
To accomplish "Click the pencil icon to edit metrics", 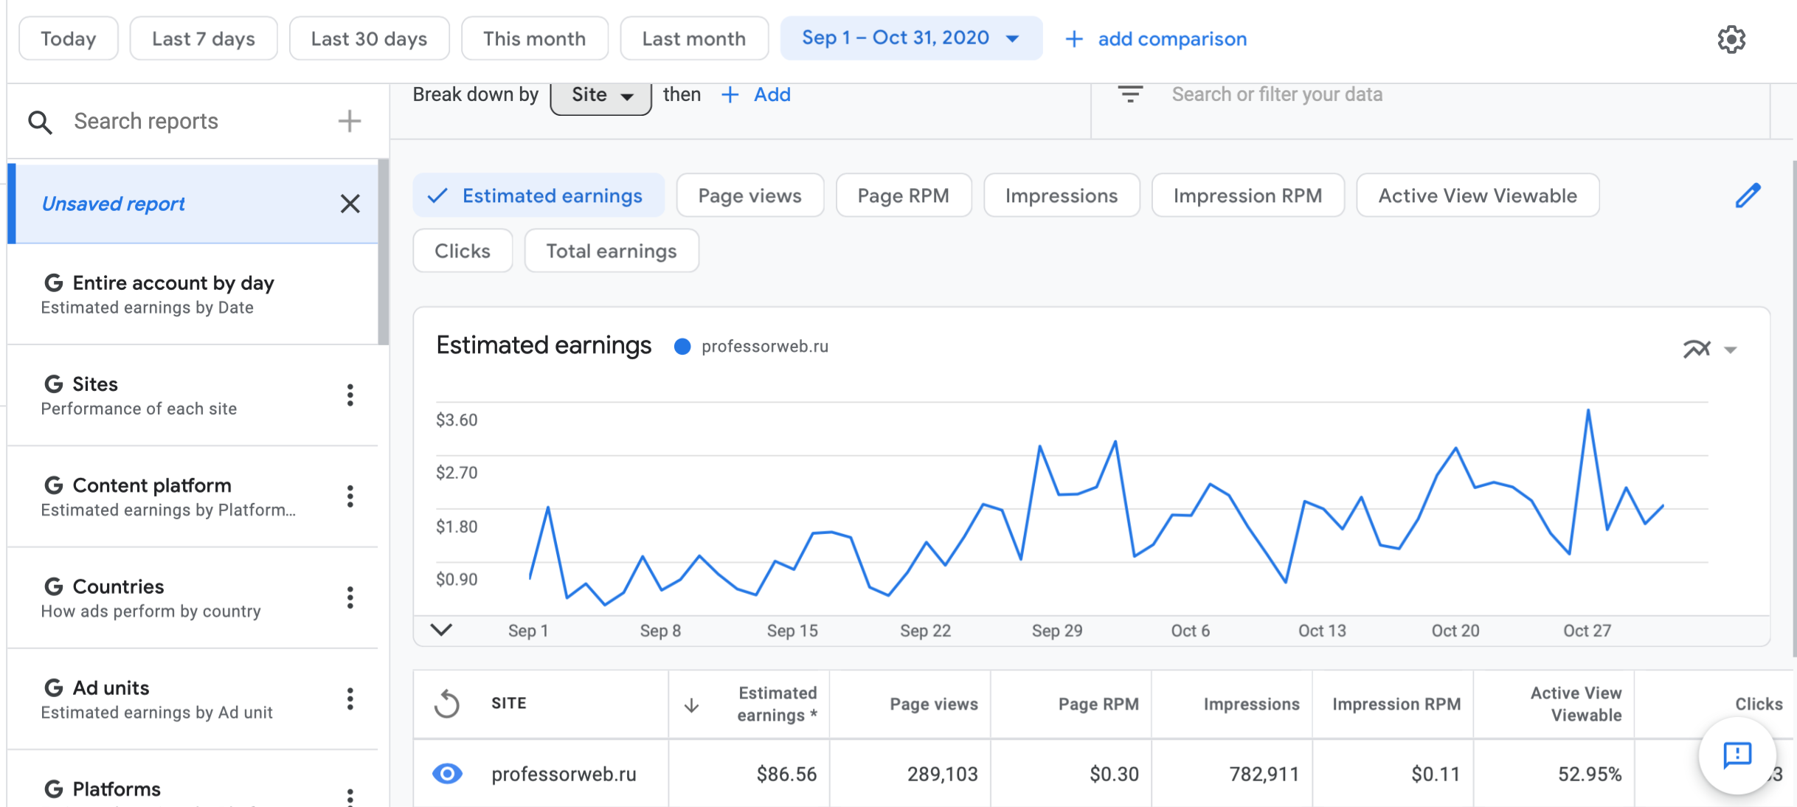I will (x=1748, y=195).
